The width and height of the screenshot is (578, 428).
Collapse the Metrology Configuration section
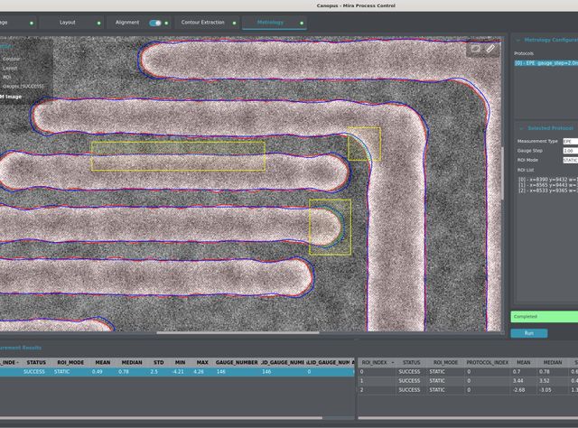click(518, 40)
